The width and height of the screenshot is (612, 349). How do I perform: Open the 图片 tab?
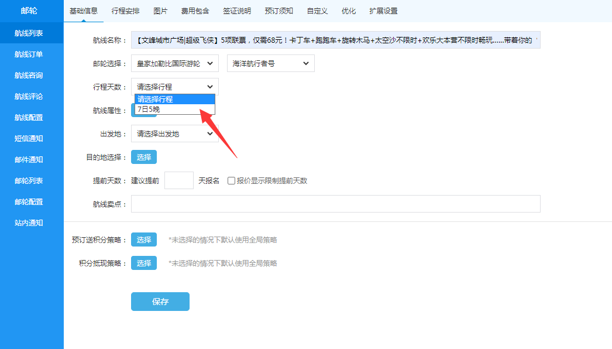(x=160, y=11)
